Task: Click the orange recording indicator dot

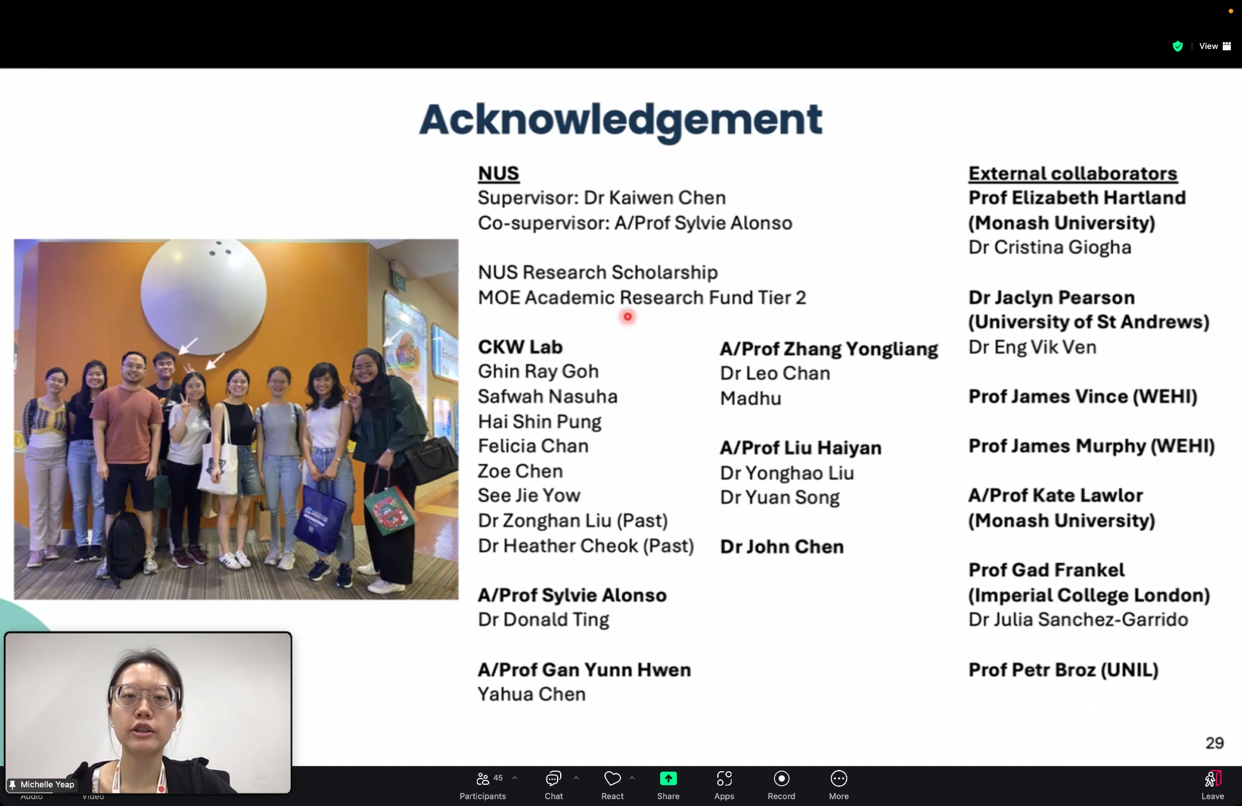Action: [x=1230, y=11]
